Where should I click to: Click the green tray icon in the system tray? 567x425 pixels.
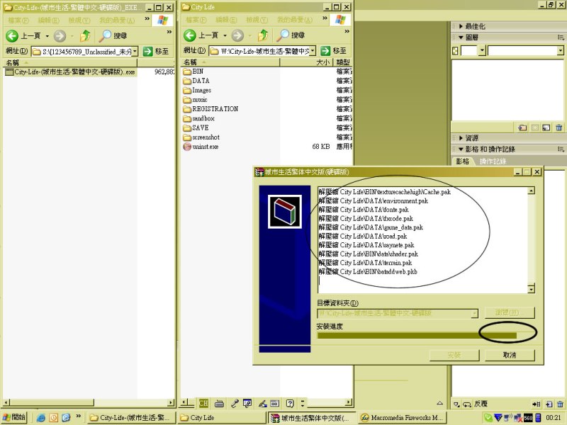(x=488, y=418)
